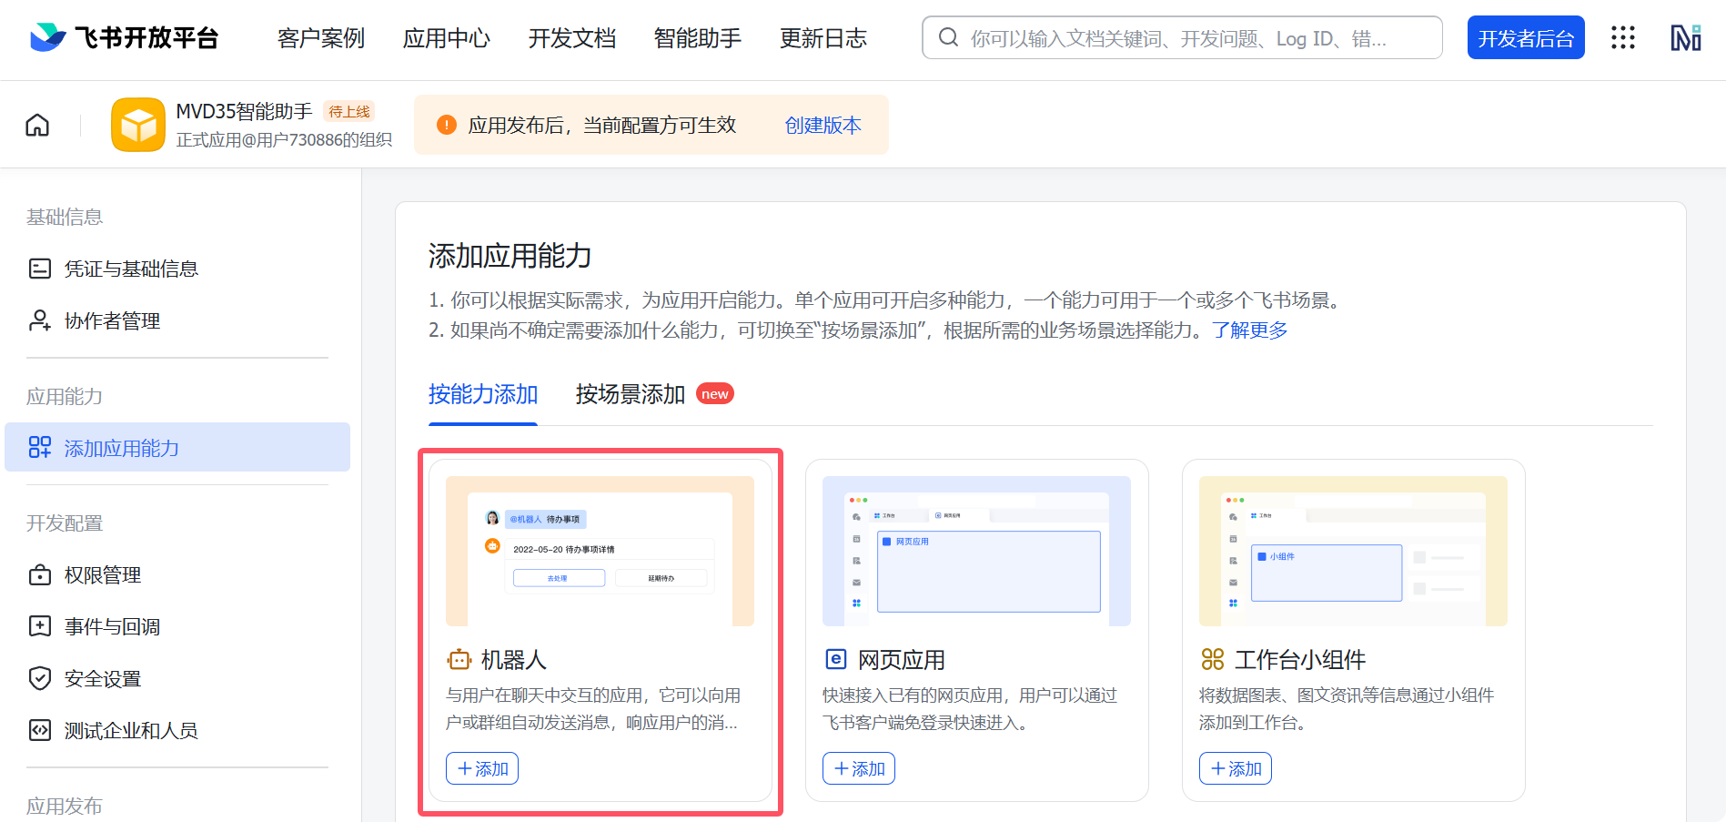This screenshot has height=822, width=1726.
Task: Switch to the 按能力添加 tab
Action: (x=483, y=394)
